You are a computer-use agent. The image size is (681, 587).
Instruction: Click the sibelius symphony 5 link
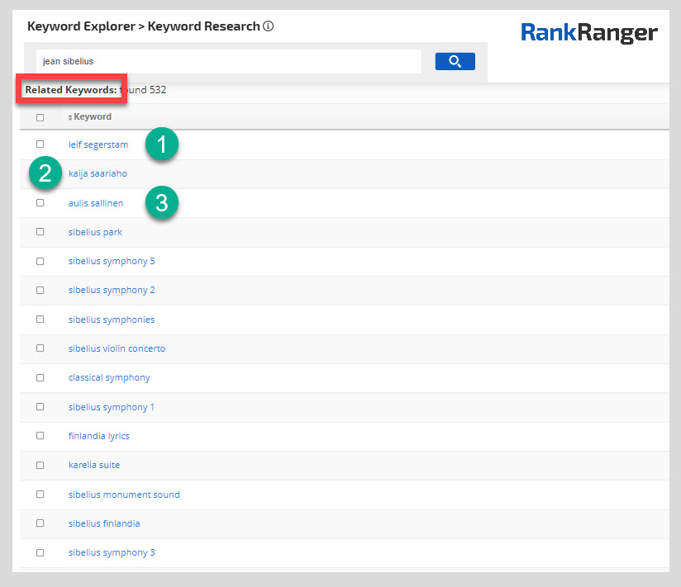(112, 261)
